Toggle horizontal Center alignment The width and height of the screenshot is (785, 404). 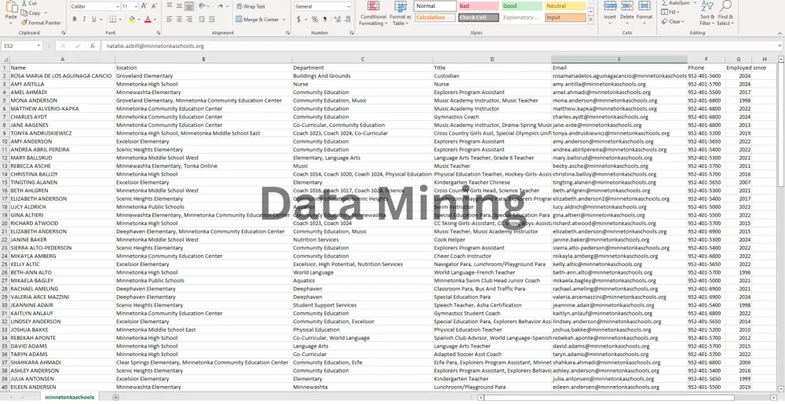click(x=179, y=20)
